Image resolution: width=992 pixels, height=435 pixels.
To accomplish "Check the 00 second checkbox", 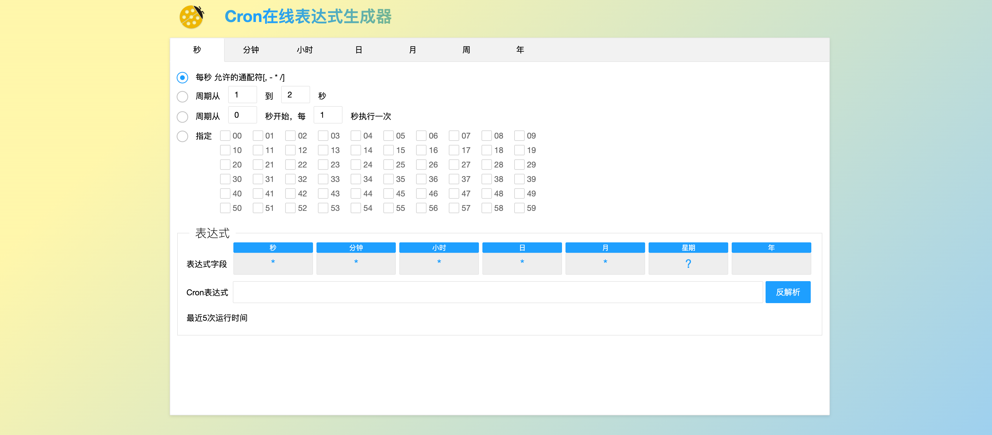I will [225, 135].
